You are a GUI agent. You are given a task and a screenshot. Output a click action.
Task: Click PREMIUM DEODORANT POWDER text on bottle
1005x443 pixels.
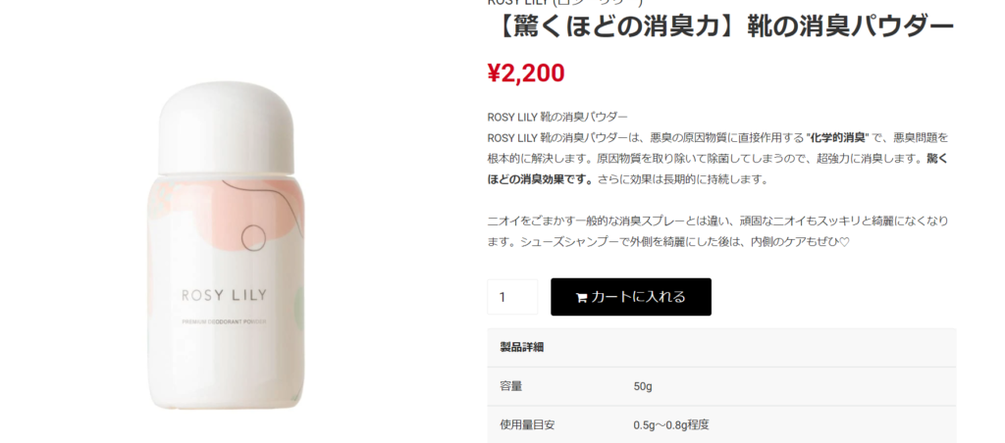(x=224, y=322)
